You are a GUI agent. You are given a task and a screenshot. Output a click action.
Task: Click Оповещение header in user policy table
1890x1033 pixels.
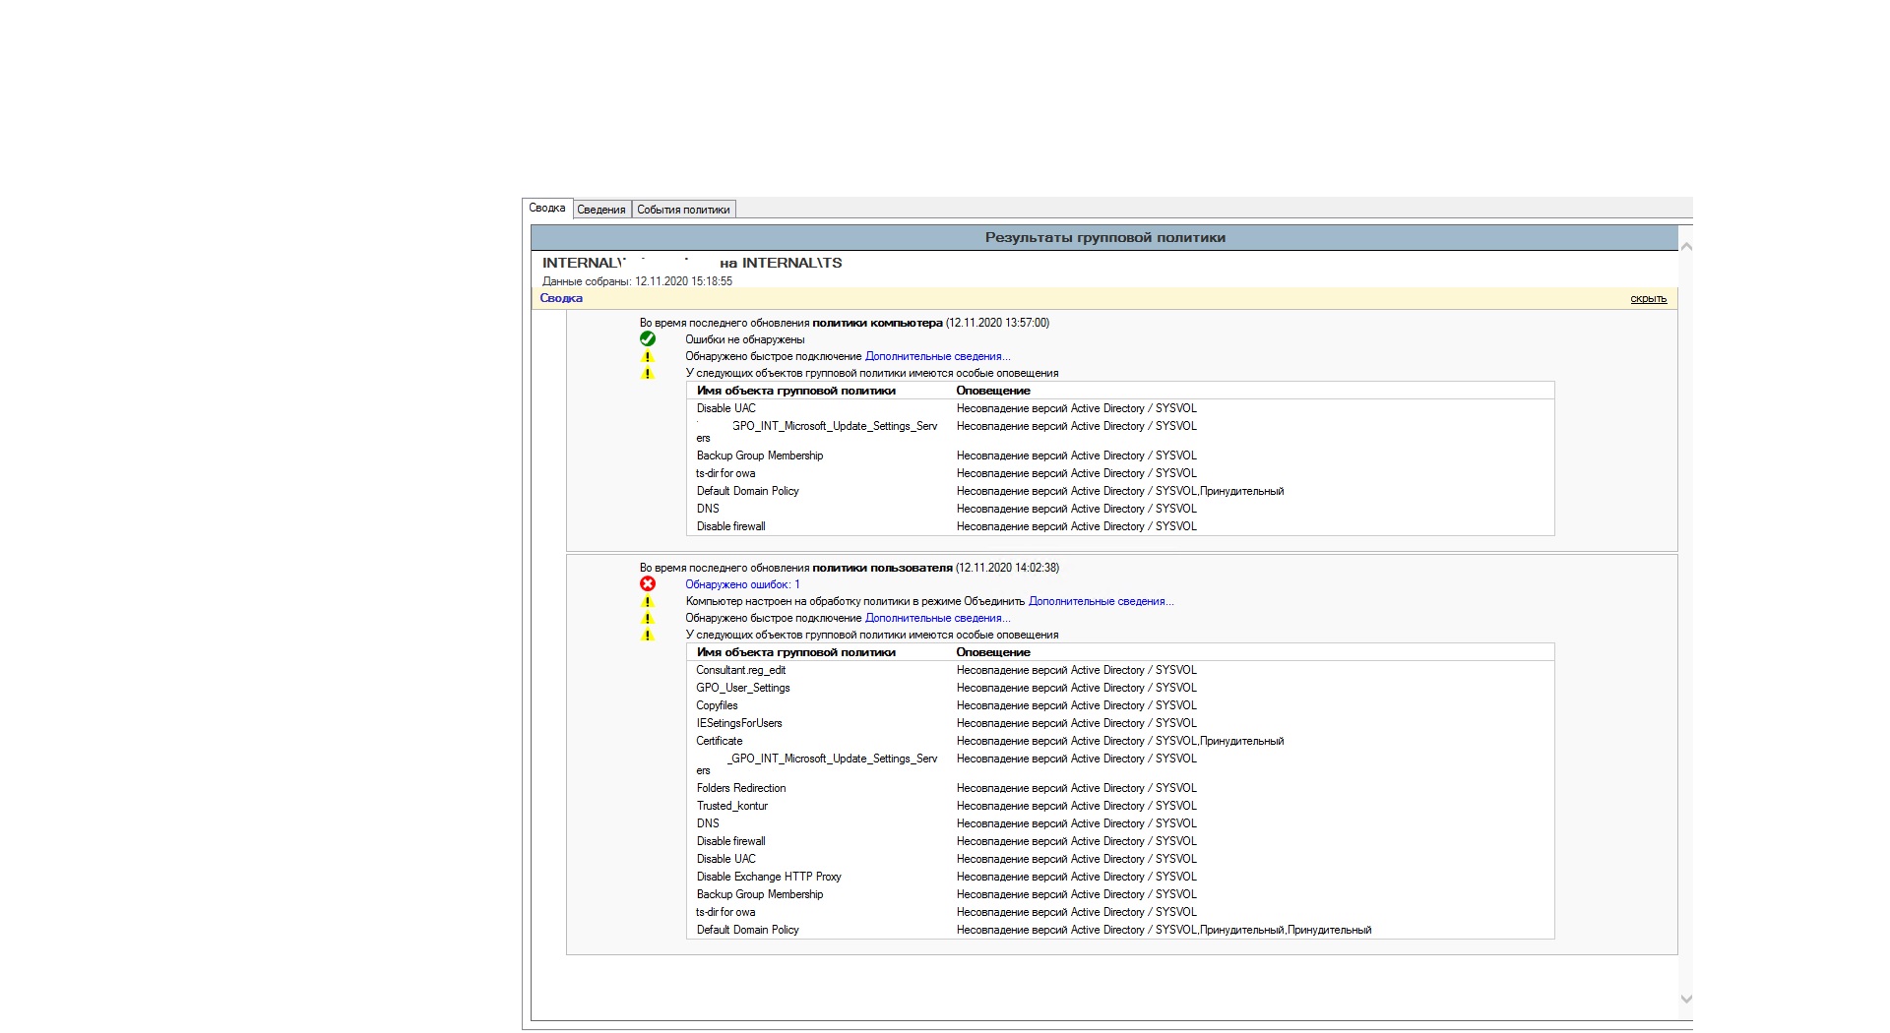click(993, 652)
